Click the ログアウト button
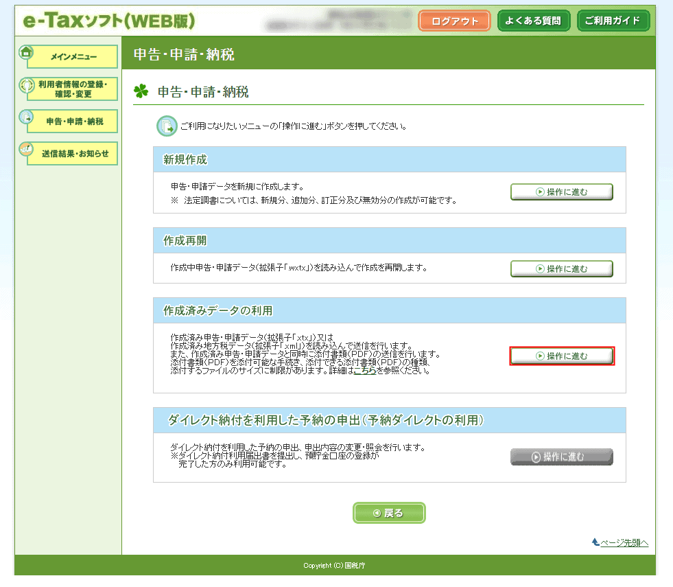This screenshot has height=587, width=673. pos(454,21)
